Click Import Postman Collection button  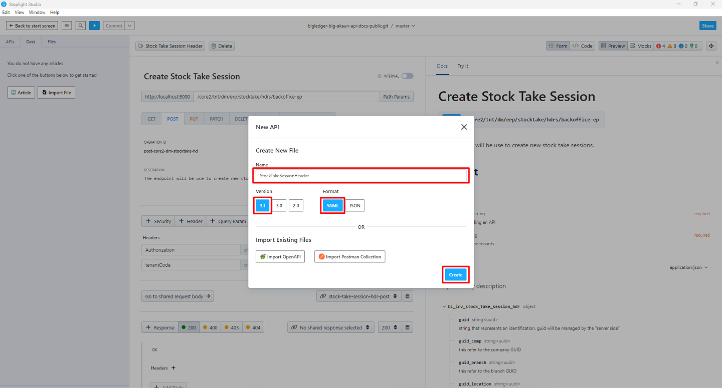click(x=349, y=257)
